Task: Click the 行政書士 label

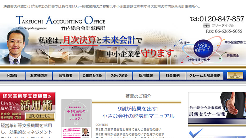Action: point(233,56)
